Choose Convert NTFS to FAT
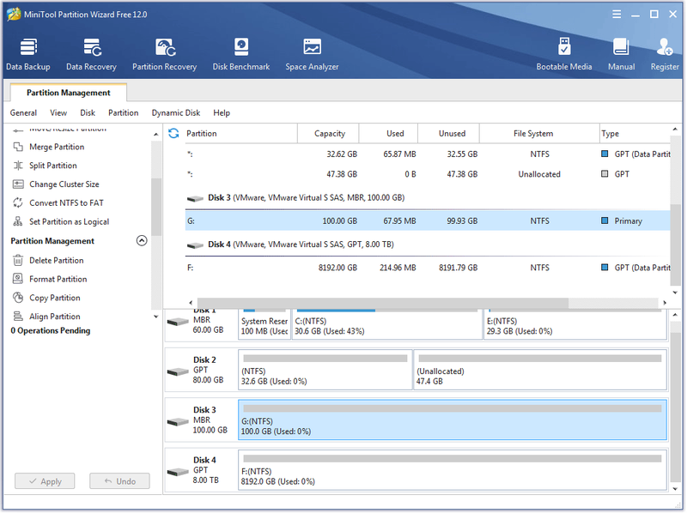Viewport: 687px width, 513px height. tap(66, 203)
